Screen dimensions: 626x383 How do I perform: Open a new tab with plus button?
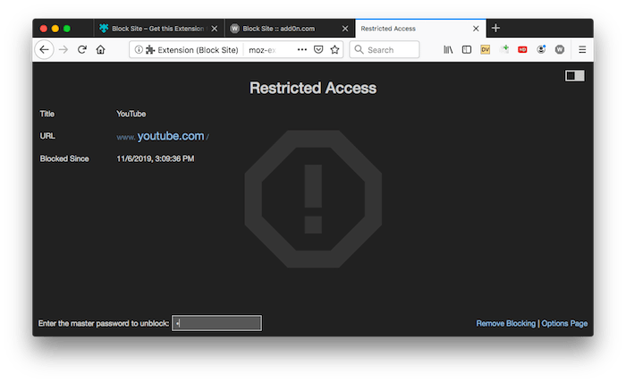495,29
